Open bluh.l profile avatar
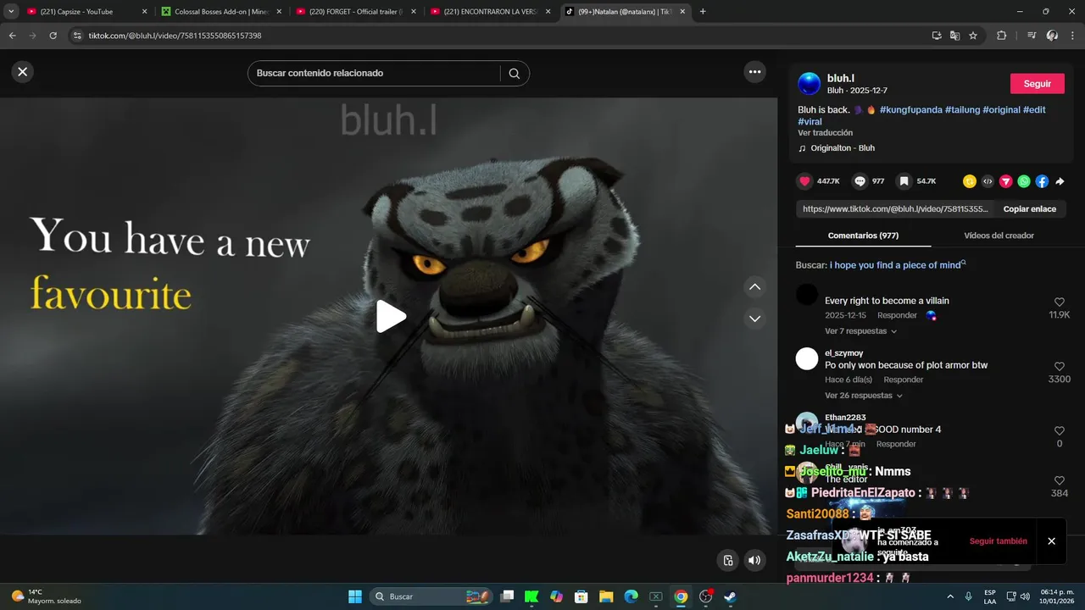The width and height of the screenshot is (1085, 610). [810, 84]
